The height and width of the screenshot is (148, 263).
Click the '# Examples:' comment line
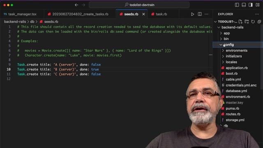[28, 41]
